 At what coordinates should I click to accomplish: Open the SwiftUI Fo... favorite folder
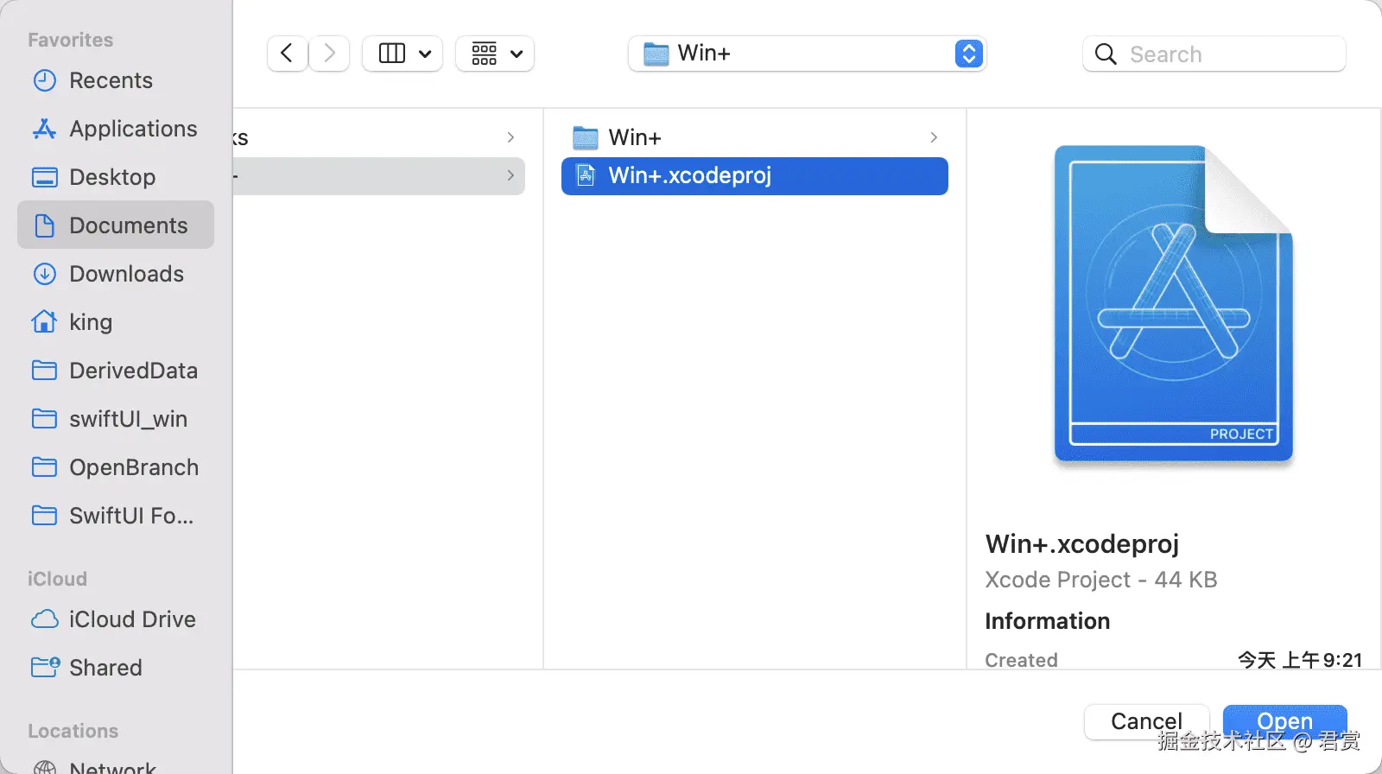click(115, 516)
